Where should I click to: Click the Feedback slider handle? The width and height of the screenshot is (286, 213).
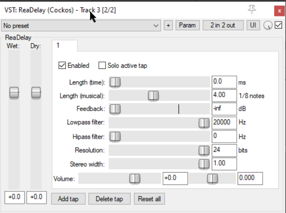(115, 108)
